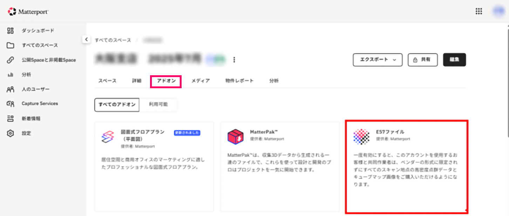Viewport: 509px width, 216px height.
Task: Click the 分析 bar chart icon in sidebar
Action: (10, 75)
